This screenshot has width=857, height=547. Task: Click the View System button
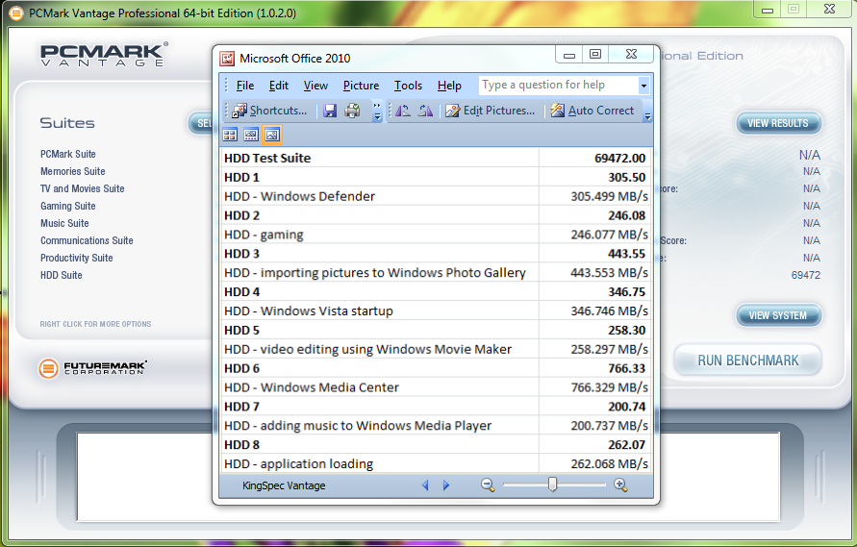pyautogui.click(x=779, y=315)
